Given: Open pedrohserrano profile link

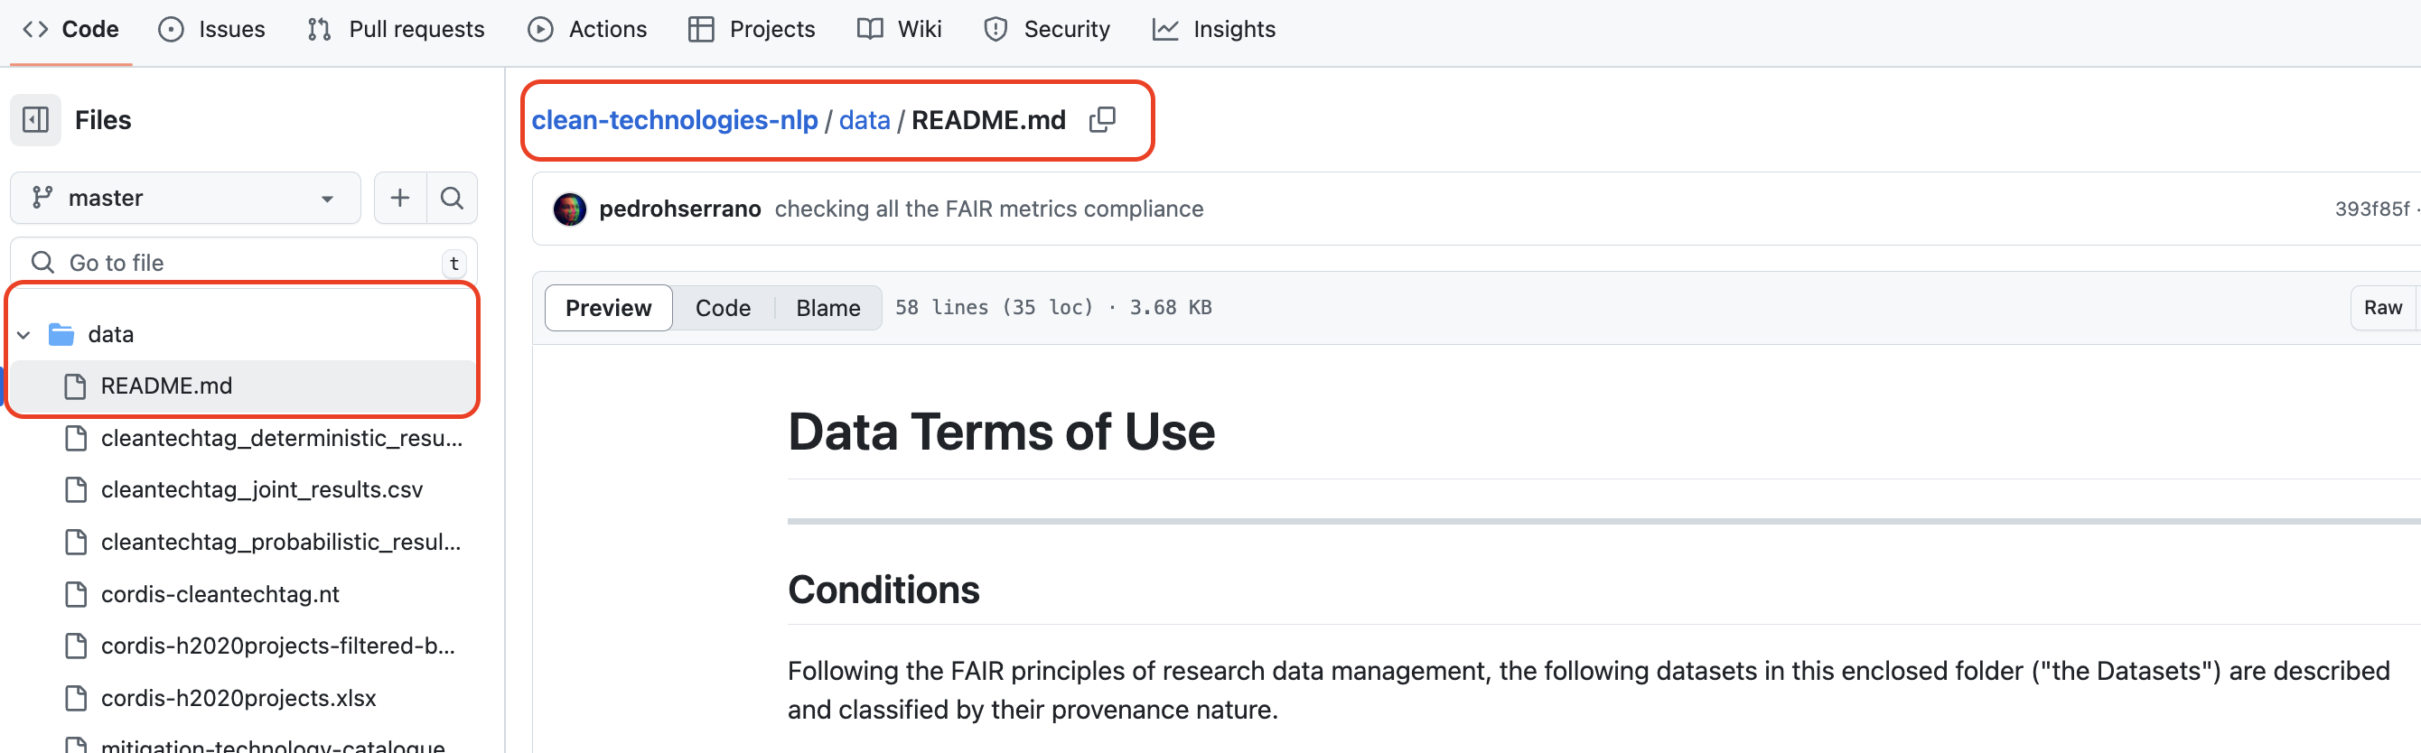Looking at the screenshot, I should click(x=679, y=209).
